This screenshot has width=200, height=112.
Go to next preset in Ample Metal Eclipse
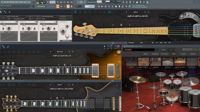point(69,85)
